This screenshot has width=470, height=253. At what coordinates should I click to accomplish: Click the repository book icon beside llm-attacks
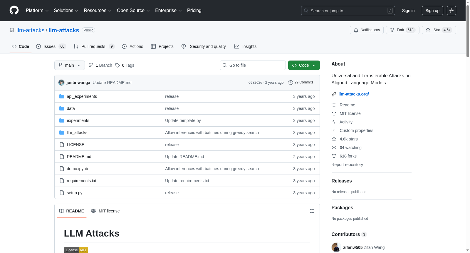[12, 30]
